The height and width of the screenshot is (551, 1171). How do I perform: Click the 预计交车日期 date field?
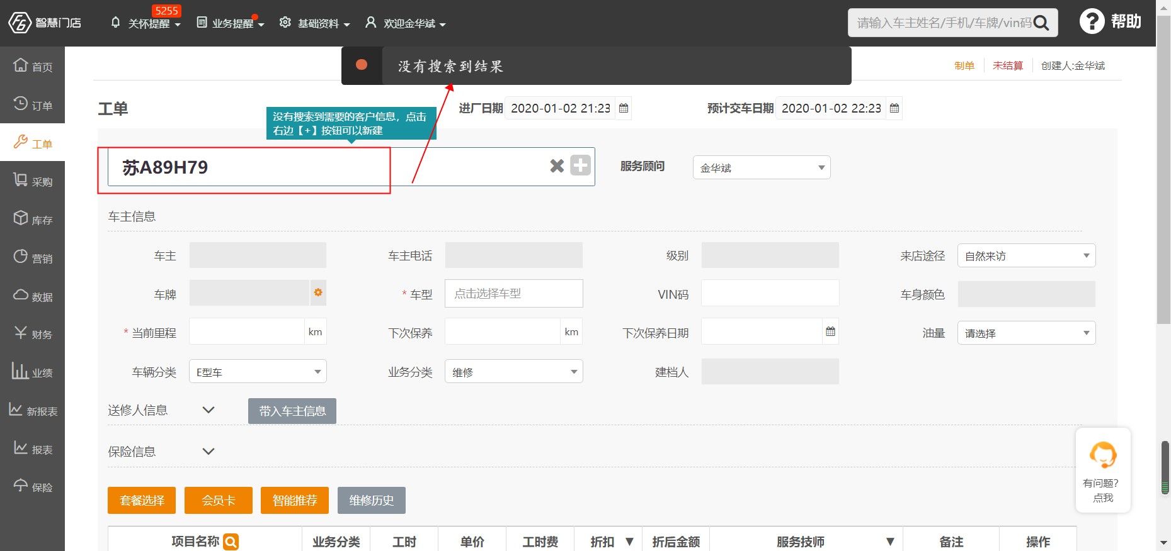point(831,108)
